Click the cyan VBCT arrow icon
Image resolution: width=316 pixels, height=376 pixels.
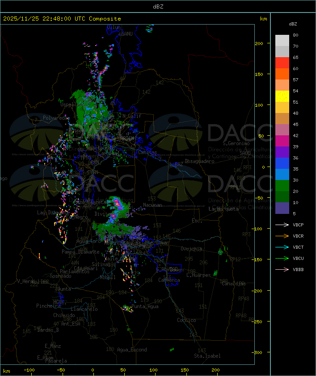click(282, 247)
